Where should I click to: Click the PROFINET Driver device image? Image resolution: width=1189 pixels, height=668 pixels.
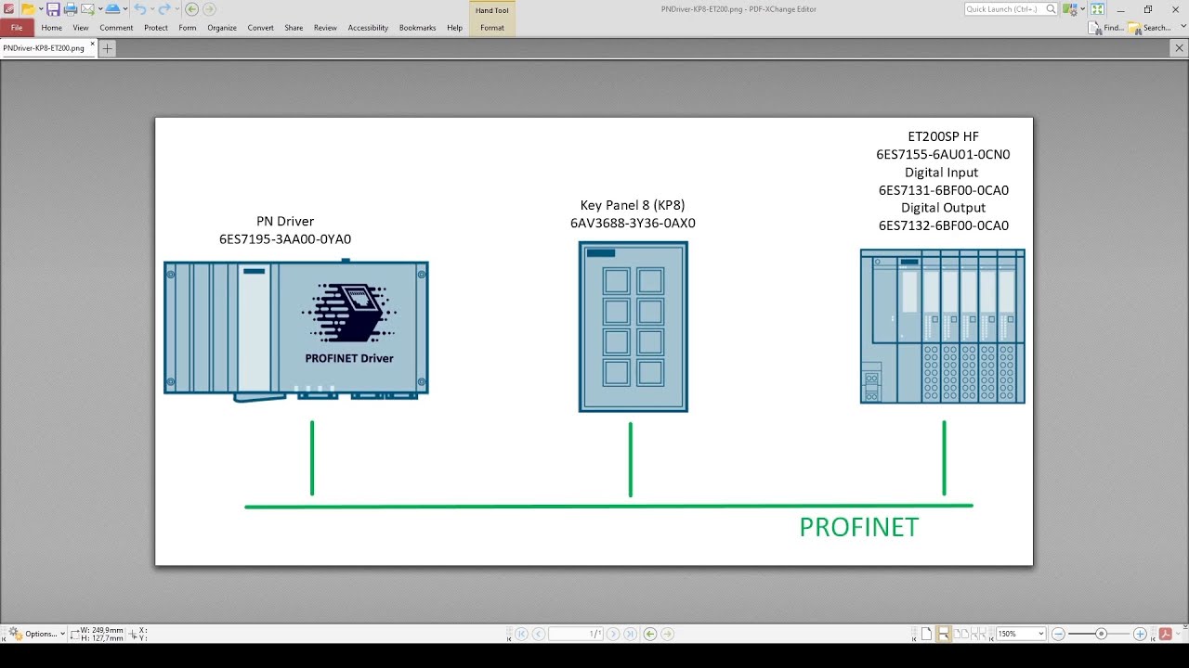296,330
